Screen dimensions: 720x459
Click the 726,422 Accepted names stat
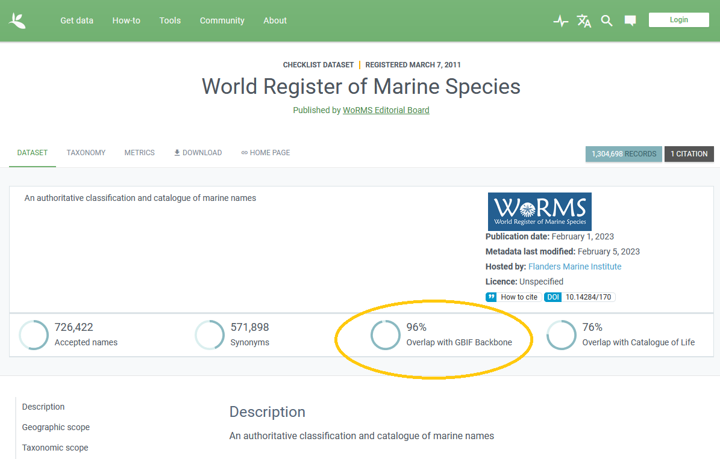(86, 334)
